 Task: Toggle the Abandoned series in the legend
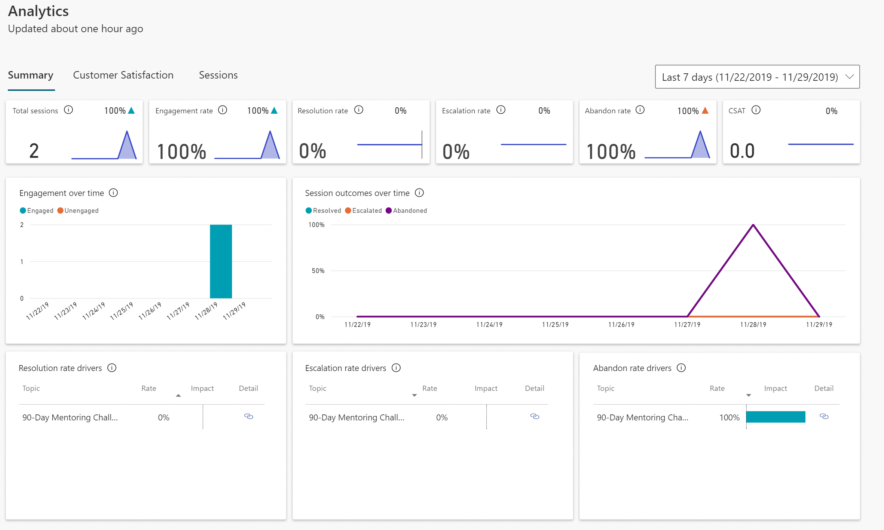[406, 211]
